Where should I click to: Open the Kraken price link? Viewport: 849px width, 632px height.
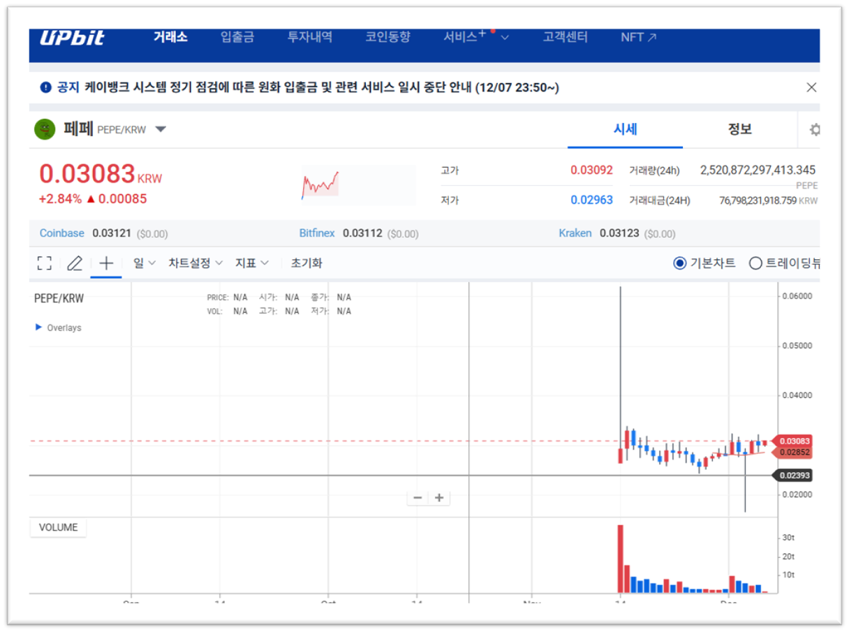575,233
